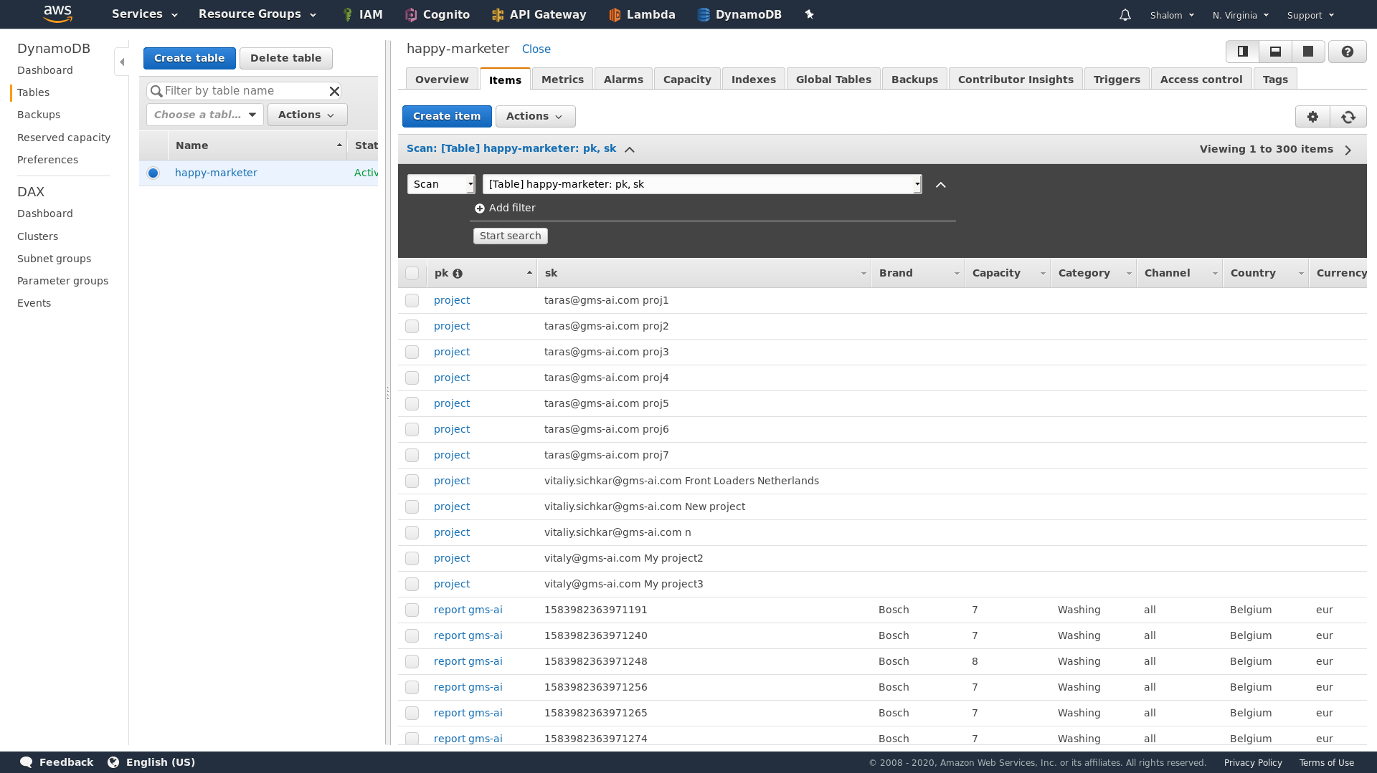The width and height of the screenshot is (1377, 773).
Task: Check the select-all items checkbox in header
Action: coord(412,273)
